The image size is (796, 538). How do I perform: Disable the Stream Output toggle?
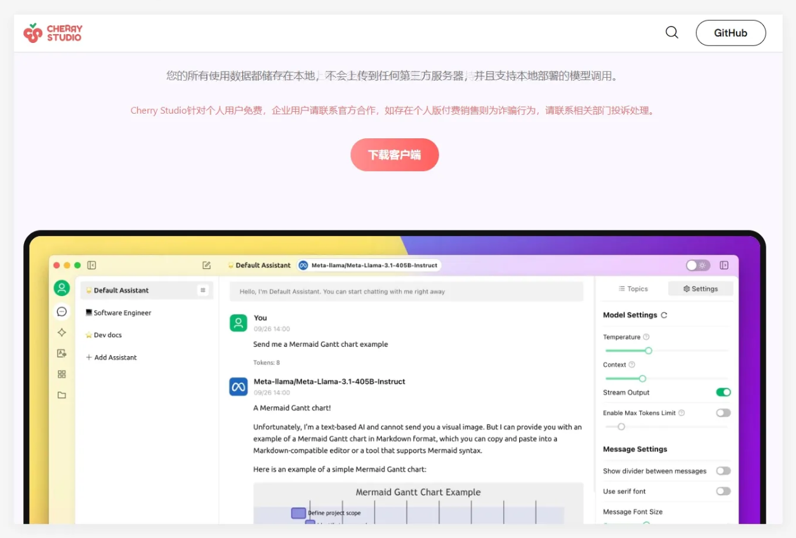point(723,392)
